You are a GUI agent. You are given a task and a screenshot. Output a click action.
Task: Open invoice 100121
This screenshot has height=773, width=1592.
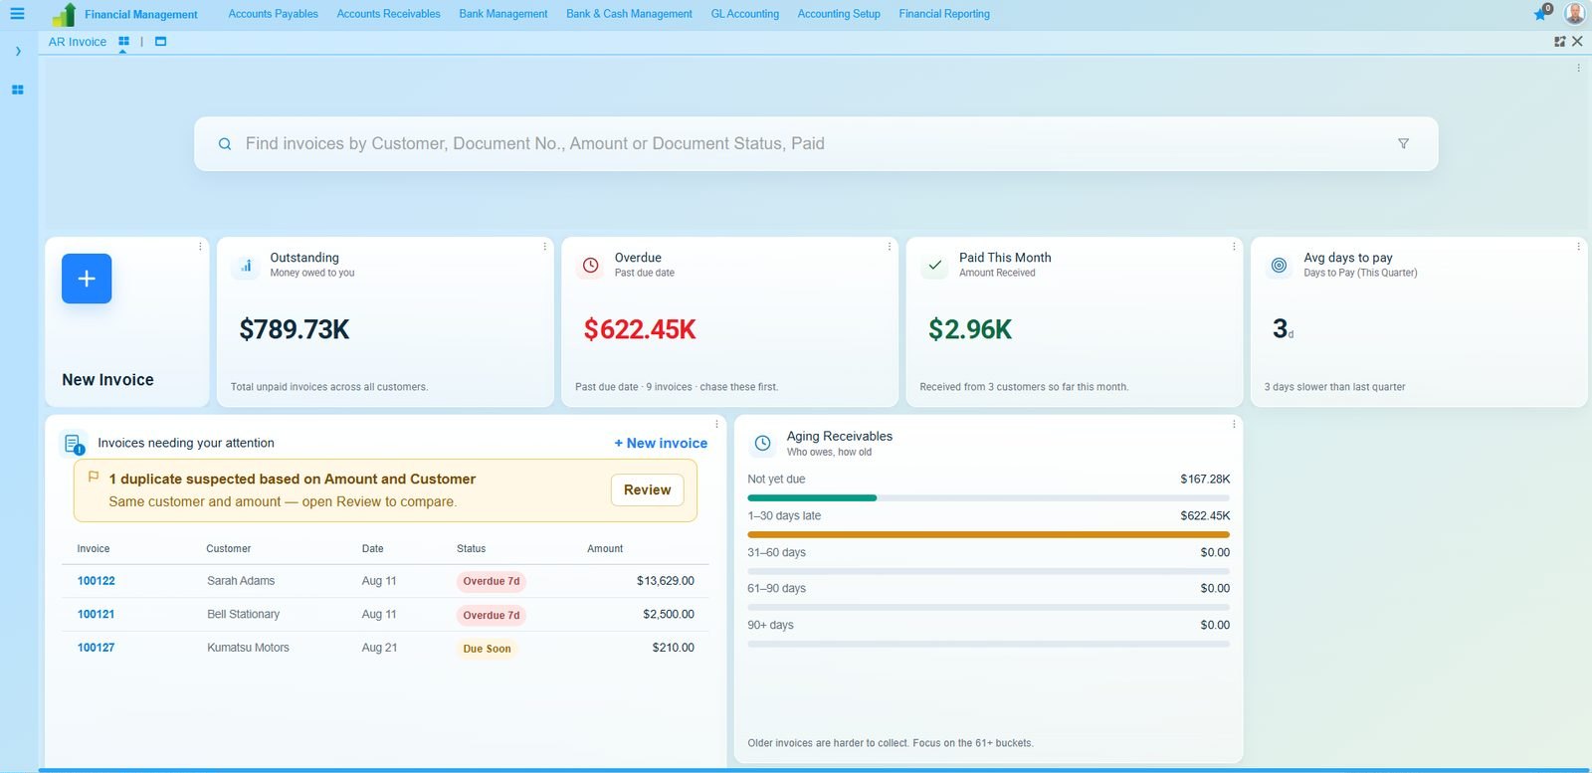coord(97,615)
